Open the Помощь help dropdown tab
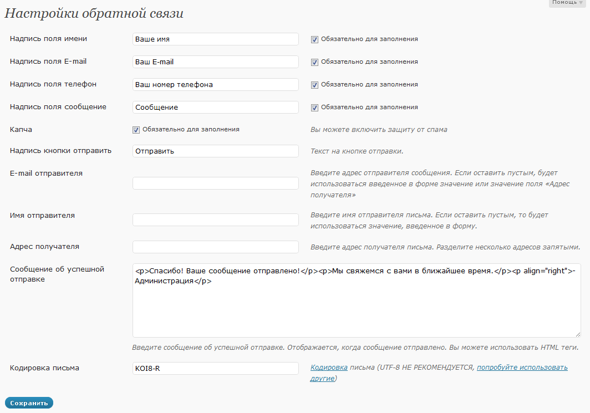590x413 pixels. (x=567, y=3)
